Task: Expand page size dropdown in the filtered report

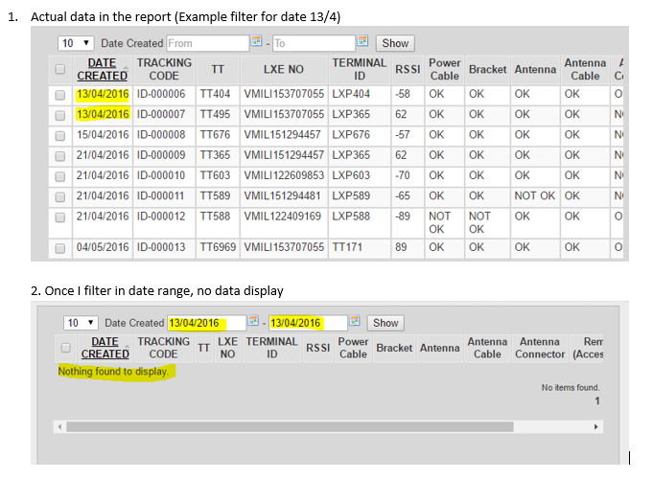Action: (82, 323)
